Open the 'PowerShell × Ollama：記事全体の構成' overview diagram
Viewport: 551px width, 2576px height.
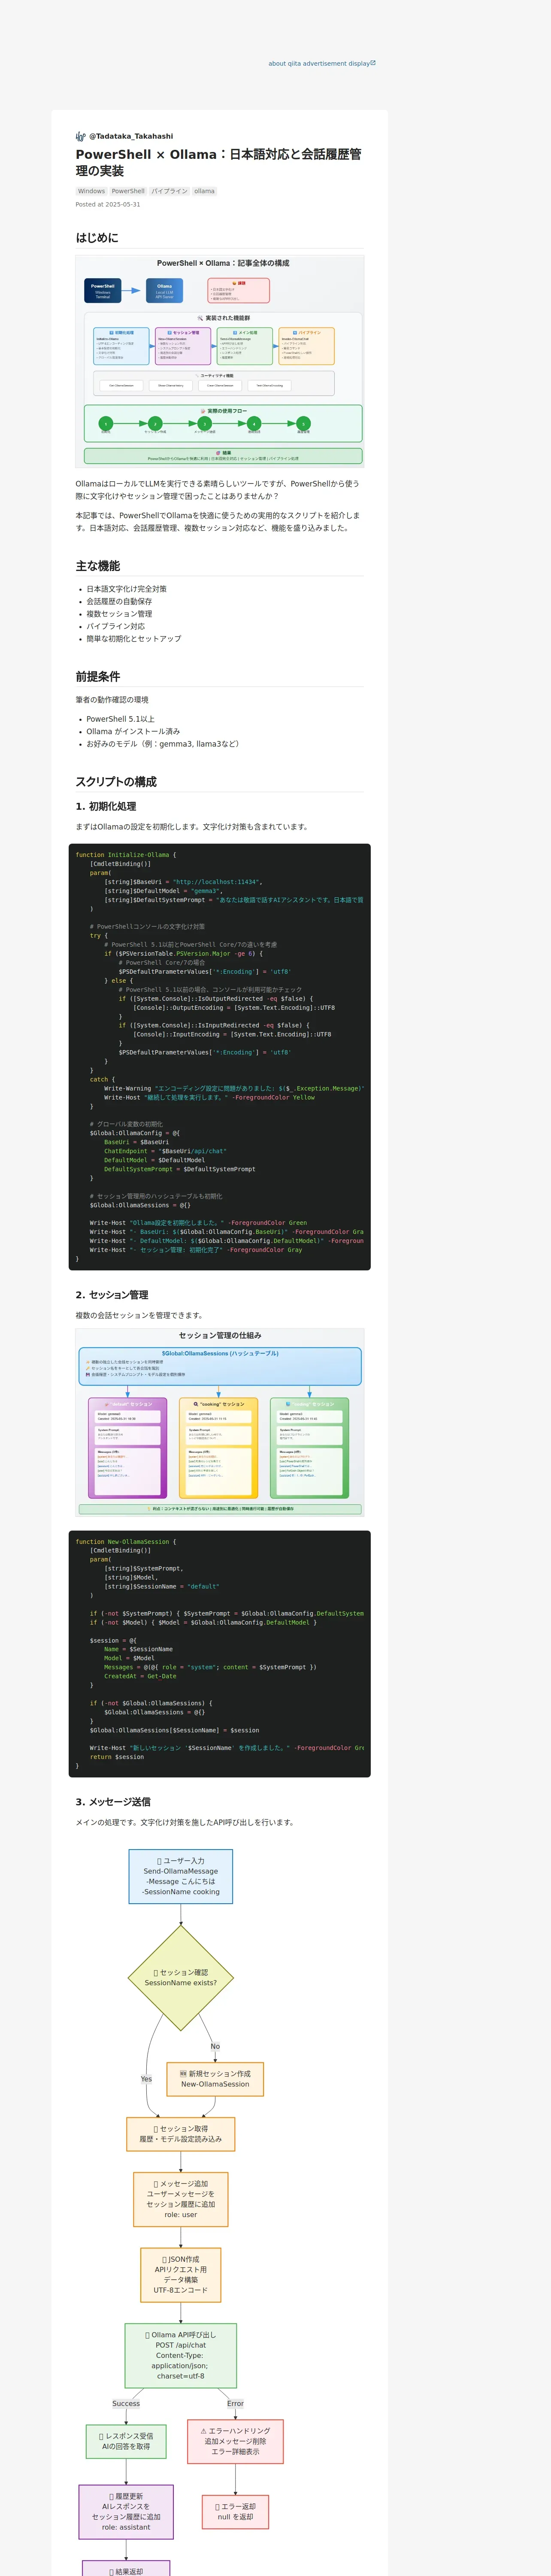220,361
